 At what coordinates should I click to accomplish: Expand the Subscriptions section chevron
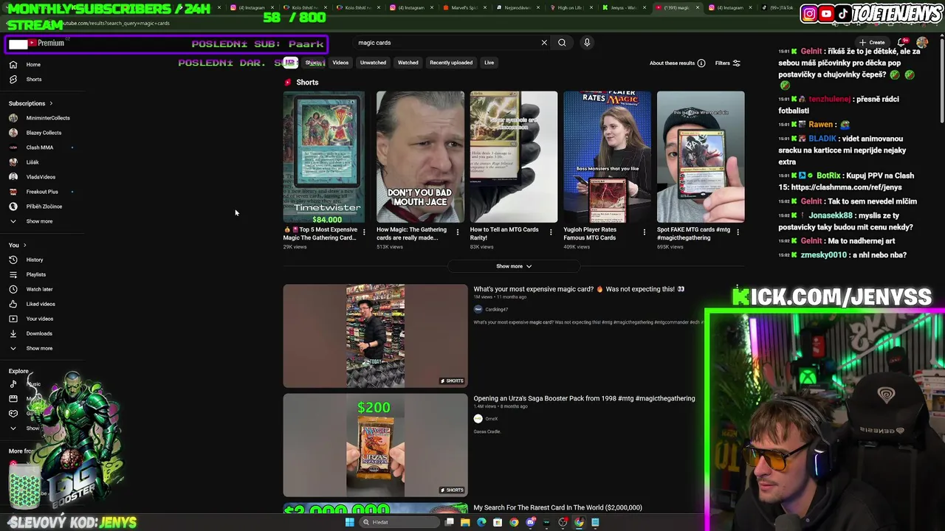pyautogui.click(x=51, y=103)
